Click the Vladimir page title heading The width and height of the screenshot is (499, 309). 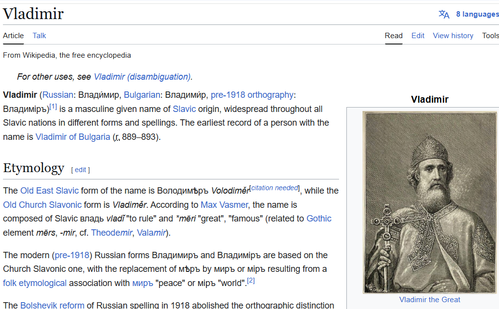(33, 14)
